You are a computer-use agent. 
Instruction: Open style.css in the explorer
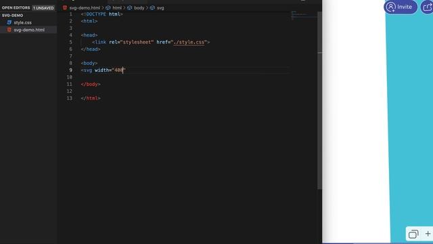pyautogui.click(x=22, y=22)
